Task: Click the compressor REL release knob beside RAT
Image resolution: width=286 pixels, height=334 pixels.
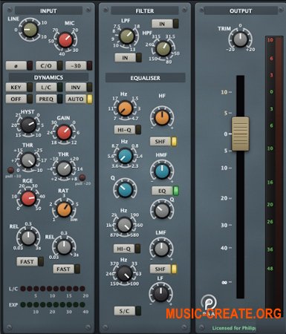Action: [64, 247]
